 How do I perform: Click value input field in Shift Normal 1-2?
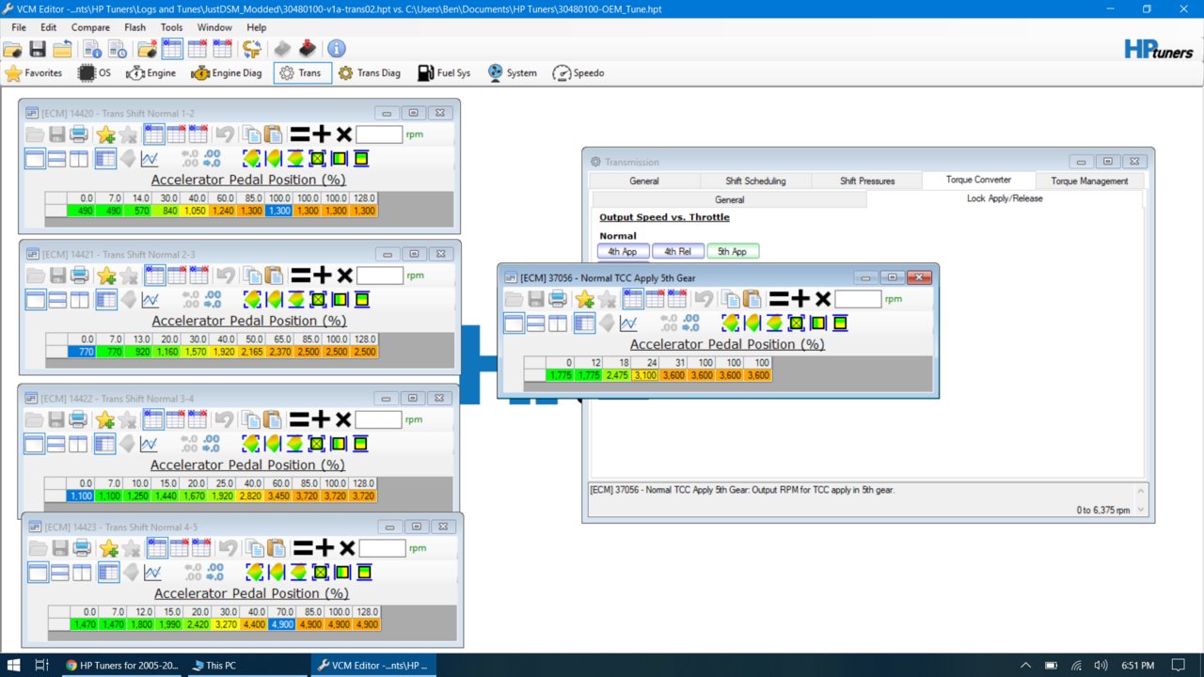point(379,134)
